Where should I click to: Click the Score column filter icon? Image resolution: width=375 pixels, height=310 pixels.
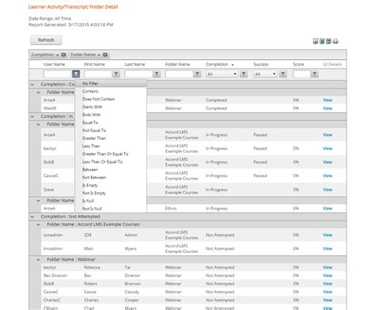[315, 74]
